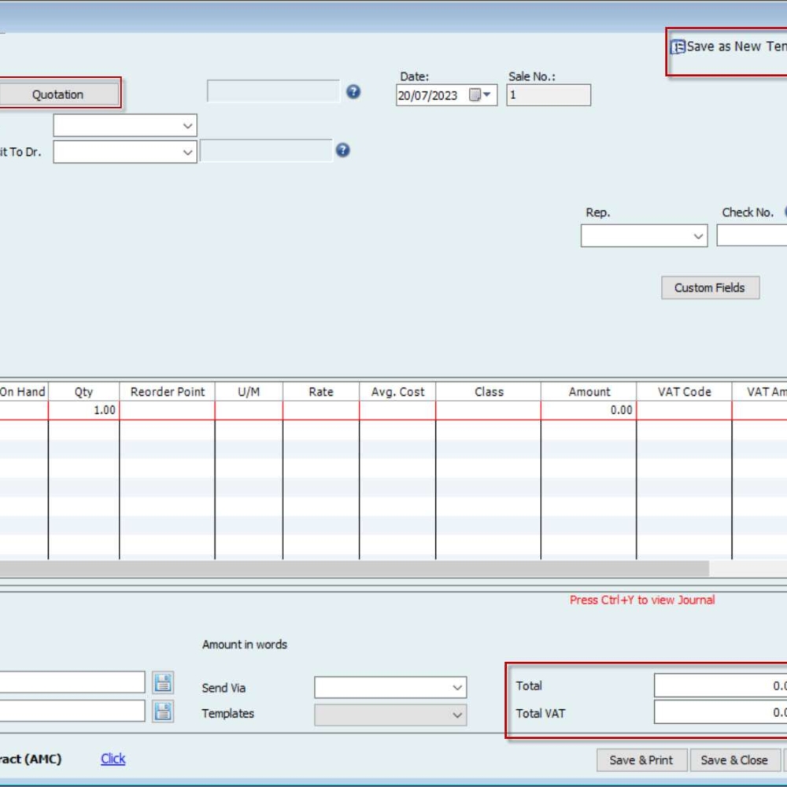
Task: Click help icon beside Deposit To Dr. field
Action: [x=343, y=150]
